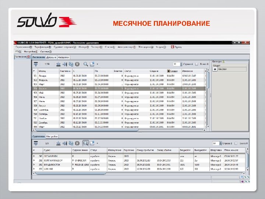The width and height of the screenshot is (265, 199).
Task: Open the Жел.дорога menu
Action: point(146,47)
